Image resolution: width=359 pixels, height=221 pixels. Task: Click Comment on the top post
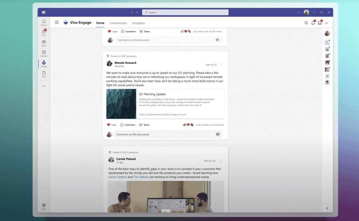[128, 31]
